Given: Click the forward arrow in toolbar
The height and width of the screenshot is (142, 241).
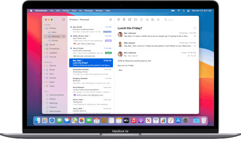Looking at the screenshot, I should coord(158,20).
